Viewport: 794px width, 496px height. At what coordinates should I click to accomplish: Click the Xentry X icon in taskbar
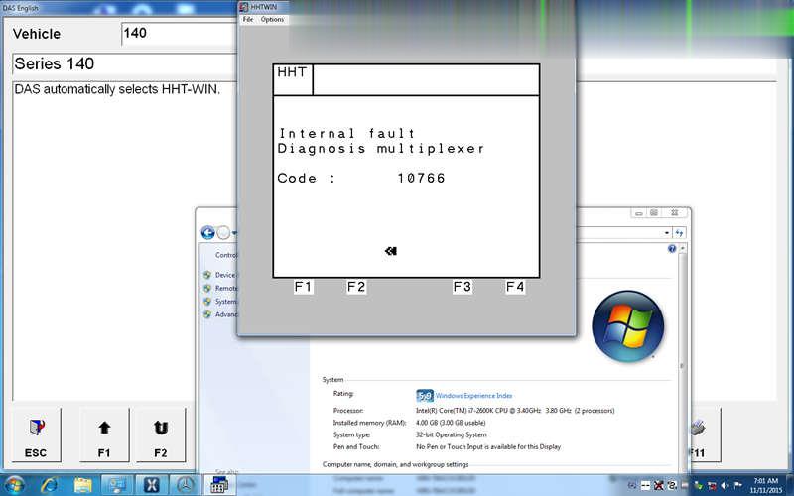(x=151, y=485)
